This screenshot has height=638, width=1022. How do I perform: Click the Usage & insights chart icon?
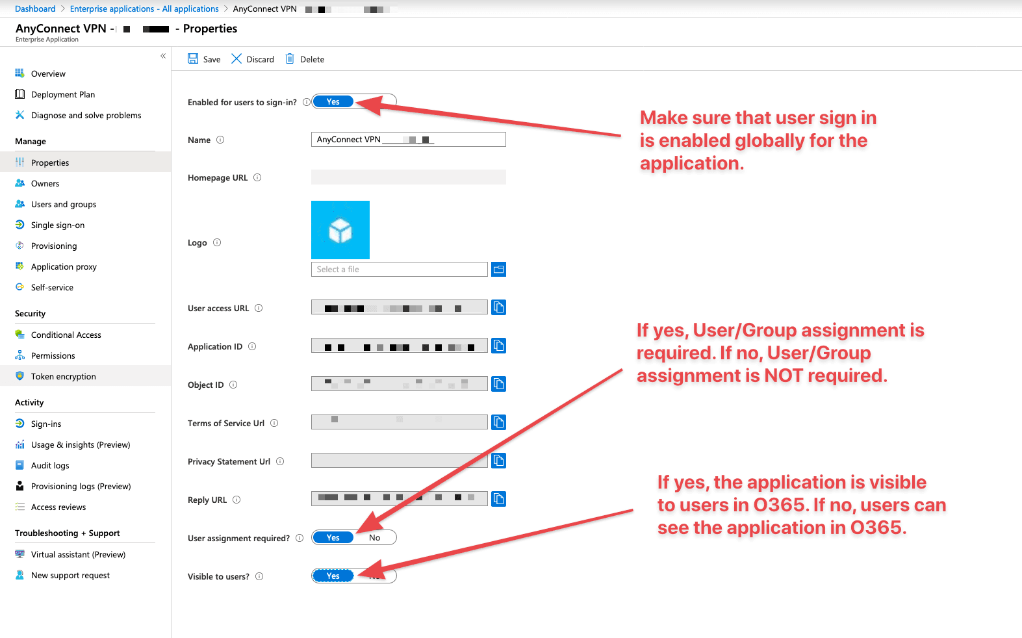click(x=19, y=444)
